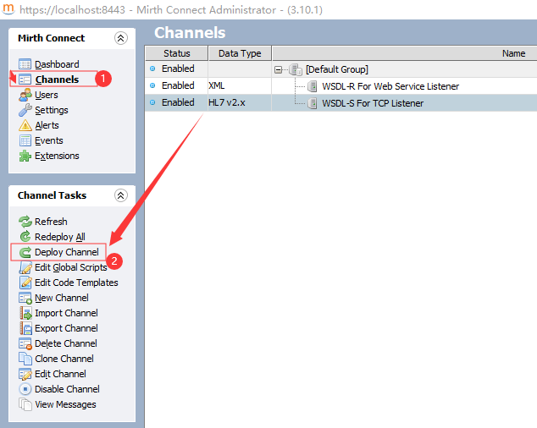Click the Edit Code Templates icon
This screenshot has height=428, width=537.
(25, 283)
